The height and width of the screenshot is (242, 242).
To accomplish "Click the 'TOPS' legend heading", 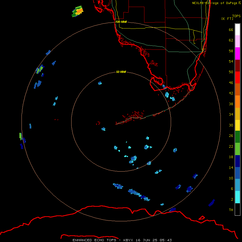I will pyautogui.click(x=236, y=16).
